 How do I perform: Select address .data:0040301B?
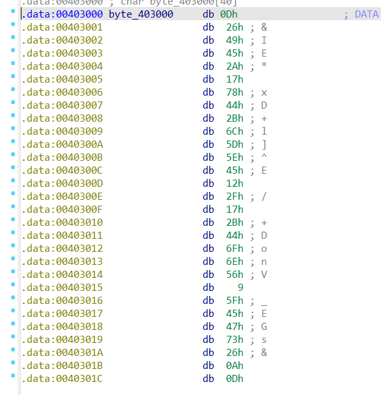click(x=62, y=366)
